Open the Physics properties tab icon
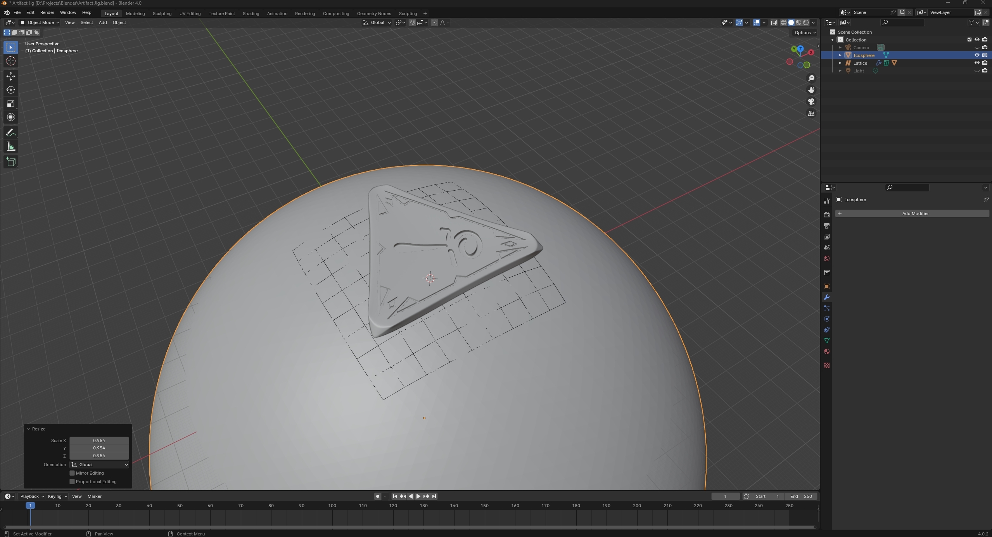Image resolution: width=992 pixels, height=537 pixels. 826,319
